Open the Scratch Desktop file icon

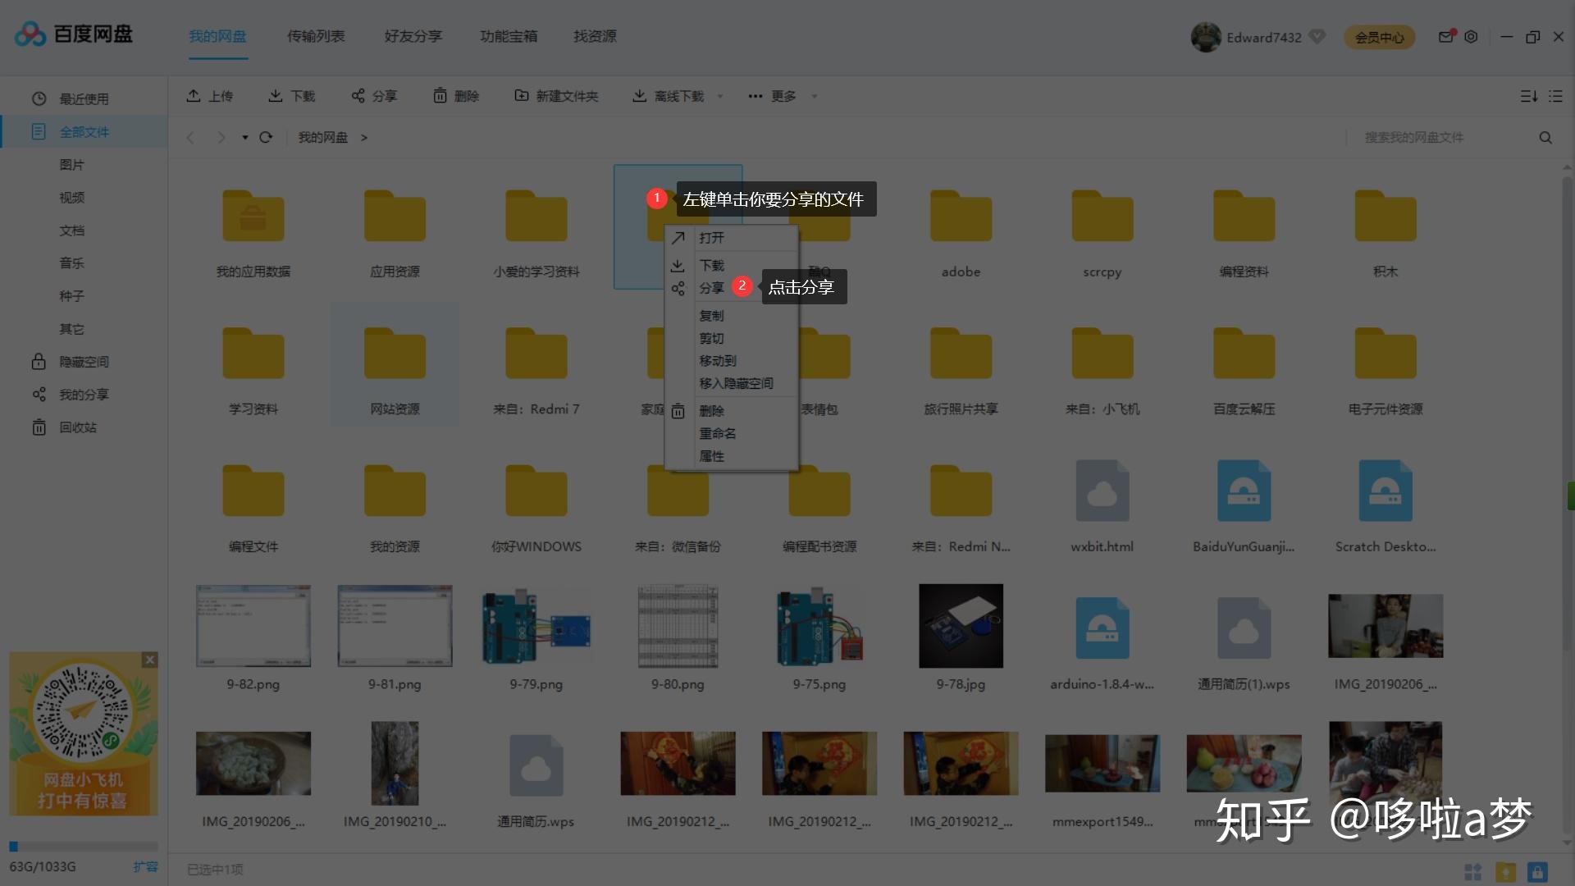point(1386,491)
